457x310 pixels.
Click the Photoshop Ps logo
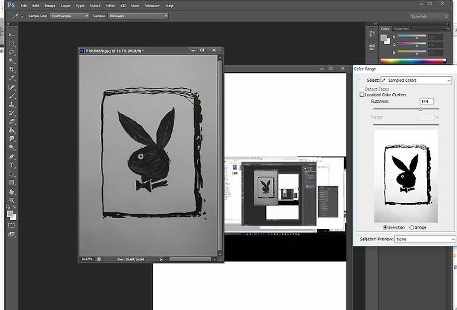11,5
